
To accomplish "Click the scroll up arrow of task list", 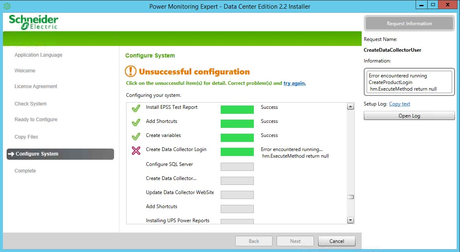I will 350,107.
